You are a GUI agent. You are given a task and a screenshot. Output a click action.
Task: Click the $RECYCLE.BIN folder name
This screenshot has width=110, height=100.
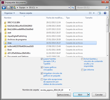coord(14,23)
